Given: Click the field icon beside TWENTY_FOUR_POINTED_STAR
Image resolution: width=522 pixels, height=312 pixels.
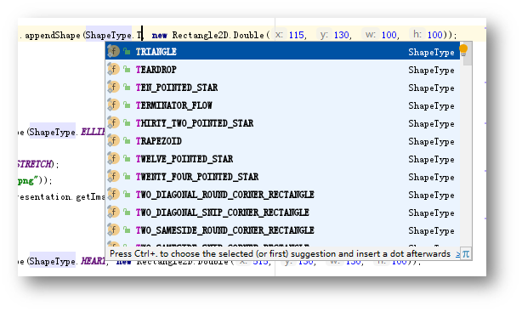Looking at the screenshot, I should (x=113, y=177).
